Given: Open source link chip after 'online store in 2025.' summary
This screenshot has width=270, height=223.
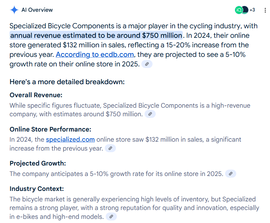Looking at the screenshot, I should (x=147, y=64).
